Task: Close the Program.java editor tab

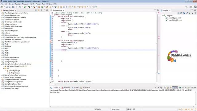Action: [x=64, y=10]
